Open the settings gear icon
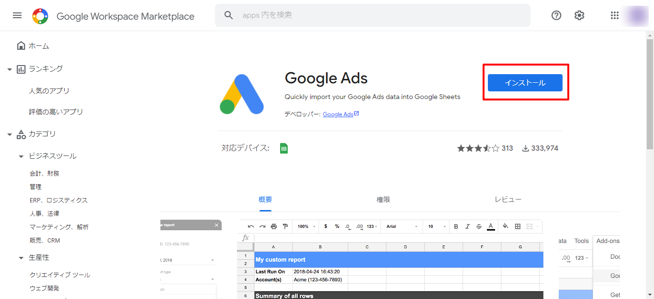The image size is (654, 299). click(x=579, y=15)
